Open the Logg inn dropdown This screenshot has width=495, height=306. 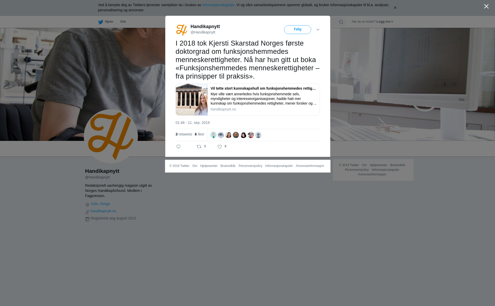click(x=385, y=22)
